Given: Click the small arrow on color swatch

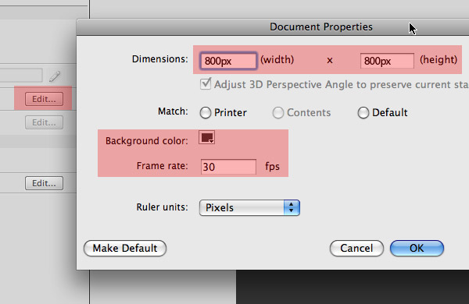Looking at the screenshot, I should pos(212,141).
